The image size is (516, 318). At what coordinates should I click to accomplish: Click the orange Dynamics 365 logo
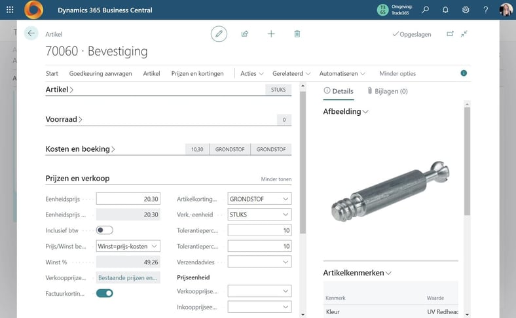click(x=33, y=10)
